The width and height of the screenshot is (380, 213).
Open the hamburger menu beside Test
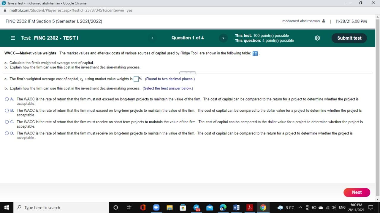point(12,38)
